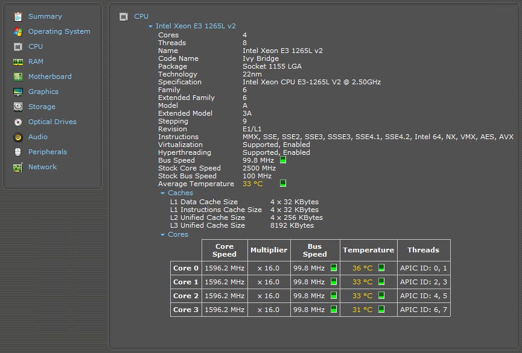Viewport: 522px width, 353px height.
Task: Toggle Average Temperature green indicator
Action: 283,184
